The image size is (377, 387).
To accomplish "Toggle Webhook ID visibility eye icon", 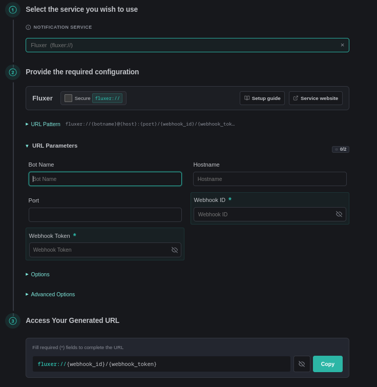I will [339, 214].
